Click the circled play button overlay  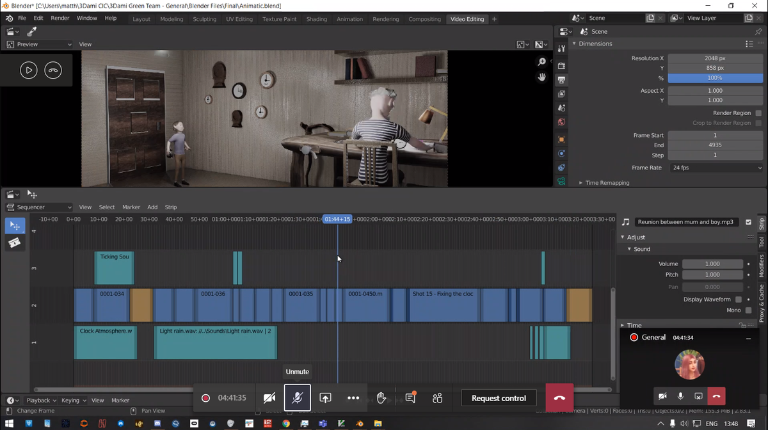click(28, 70)
